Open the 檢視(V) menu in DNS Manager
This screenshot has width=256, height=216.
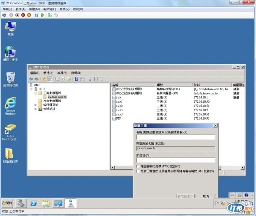pos(62,73)
